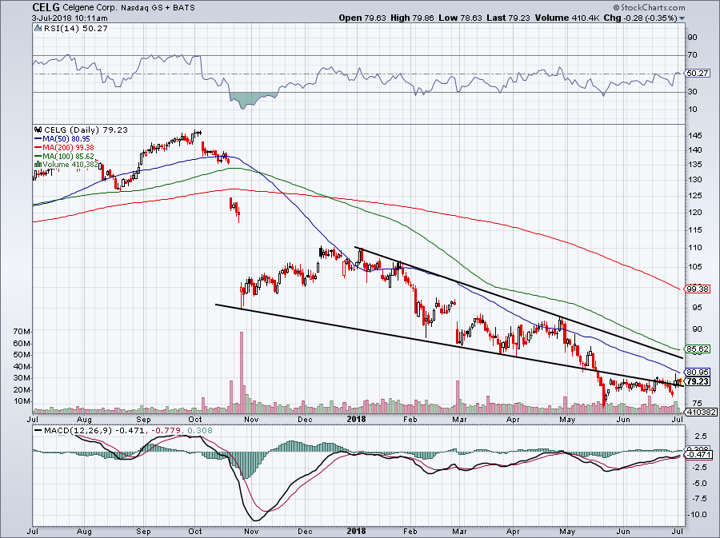Click the black MACD legend line marker
Screen dimensions: 720x538
tap(38, 431)
